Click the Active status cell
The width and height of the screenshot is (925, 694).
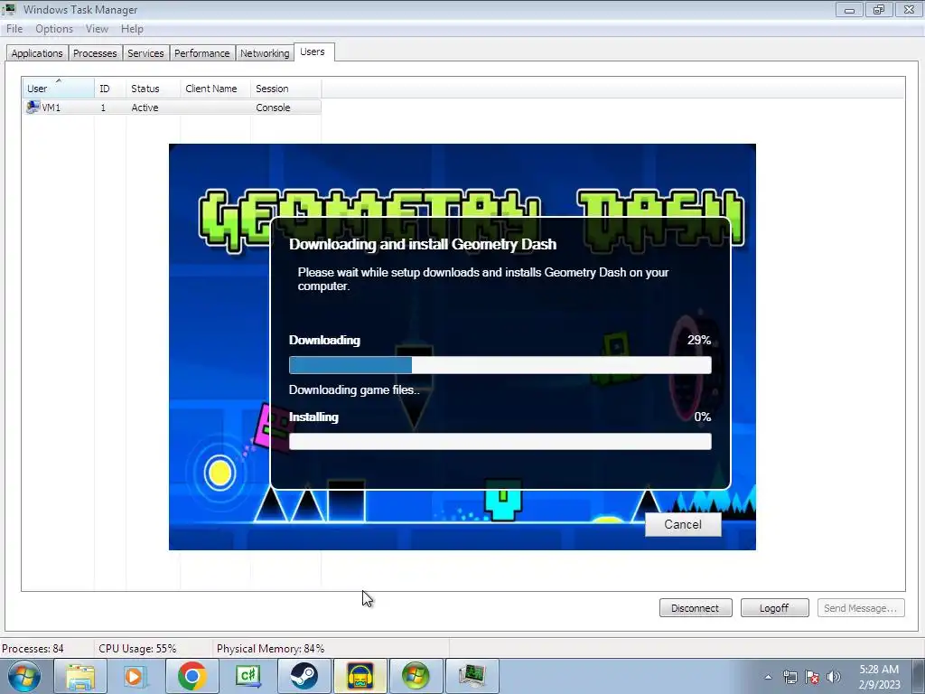145,108
